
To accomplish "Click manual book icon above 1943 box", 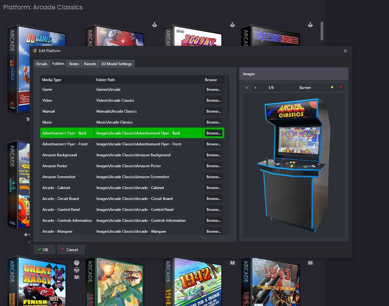I will 310,263.
